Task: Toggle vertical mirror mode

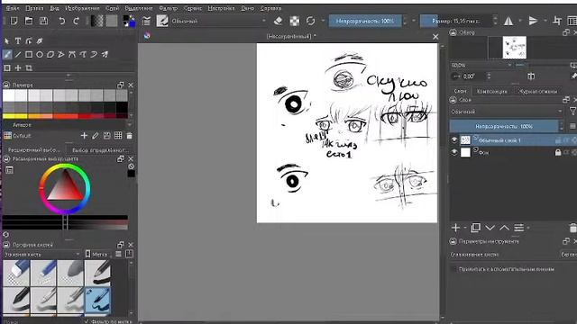Action: 533,21
